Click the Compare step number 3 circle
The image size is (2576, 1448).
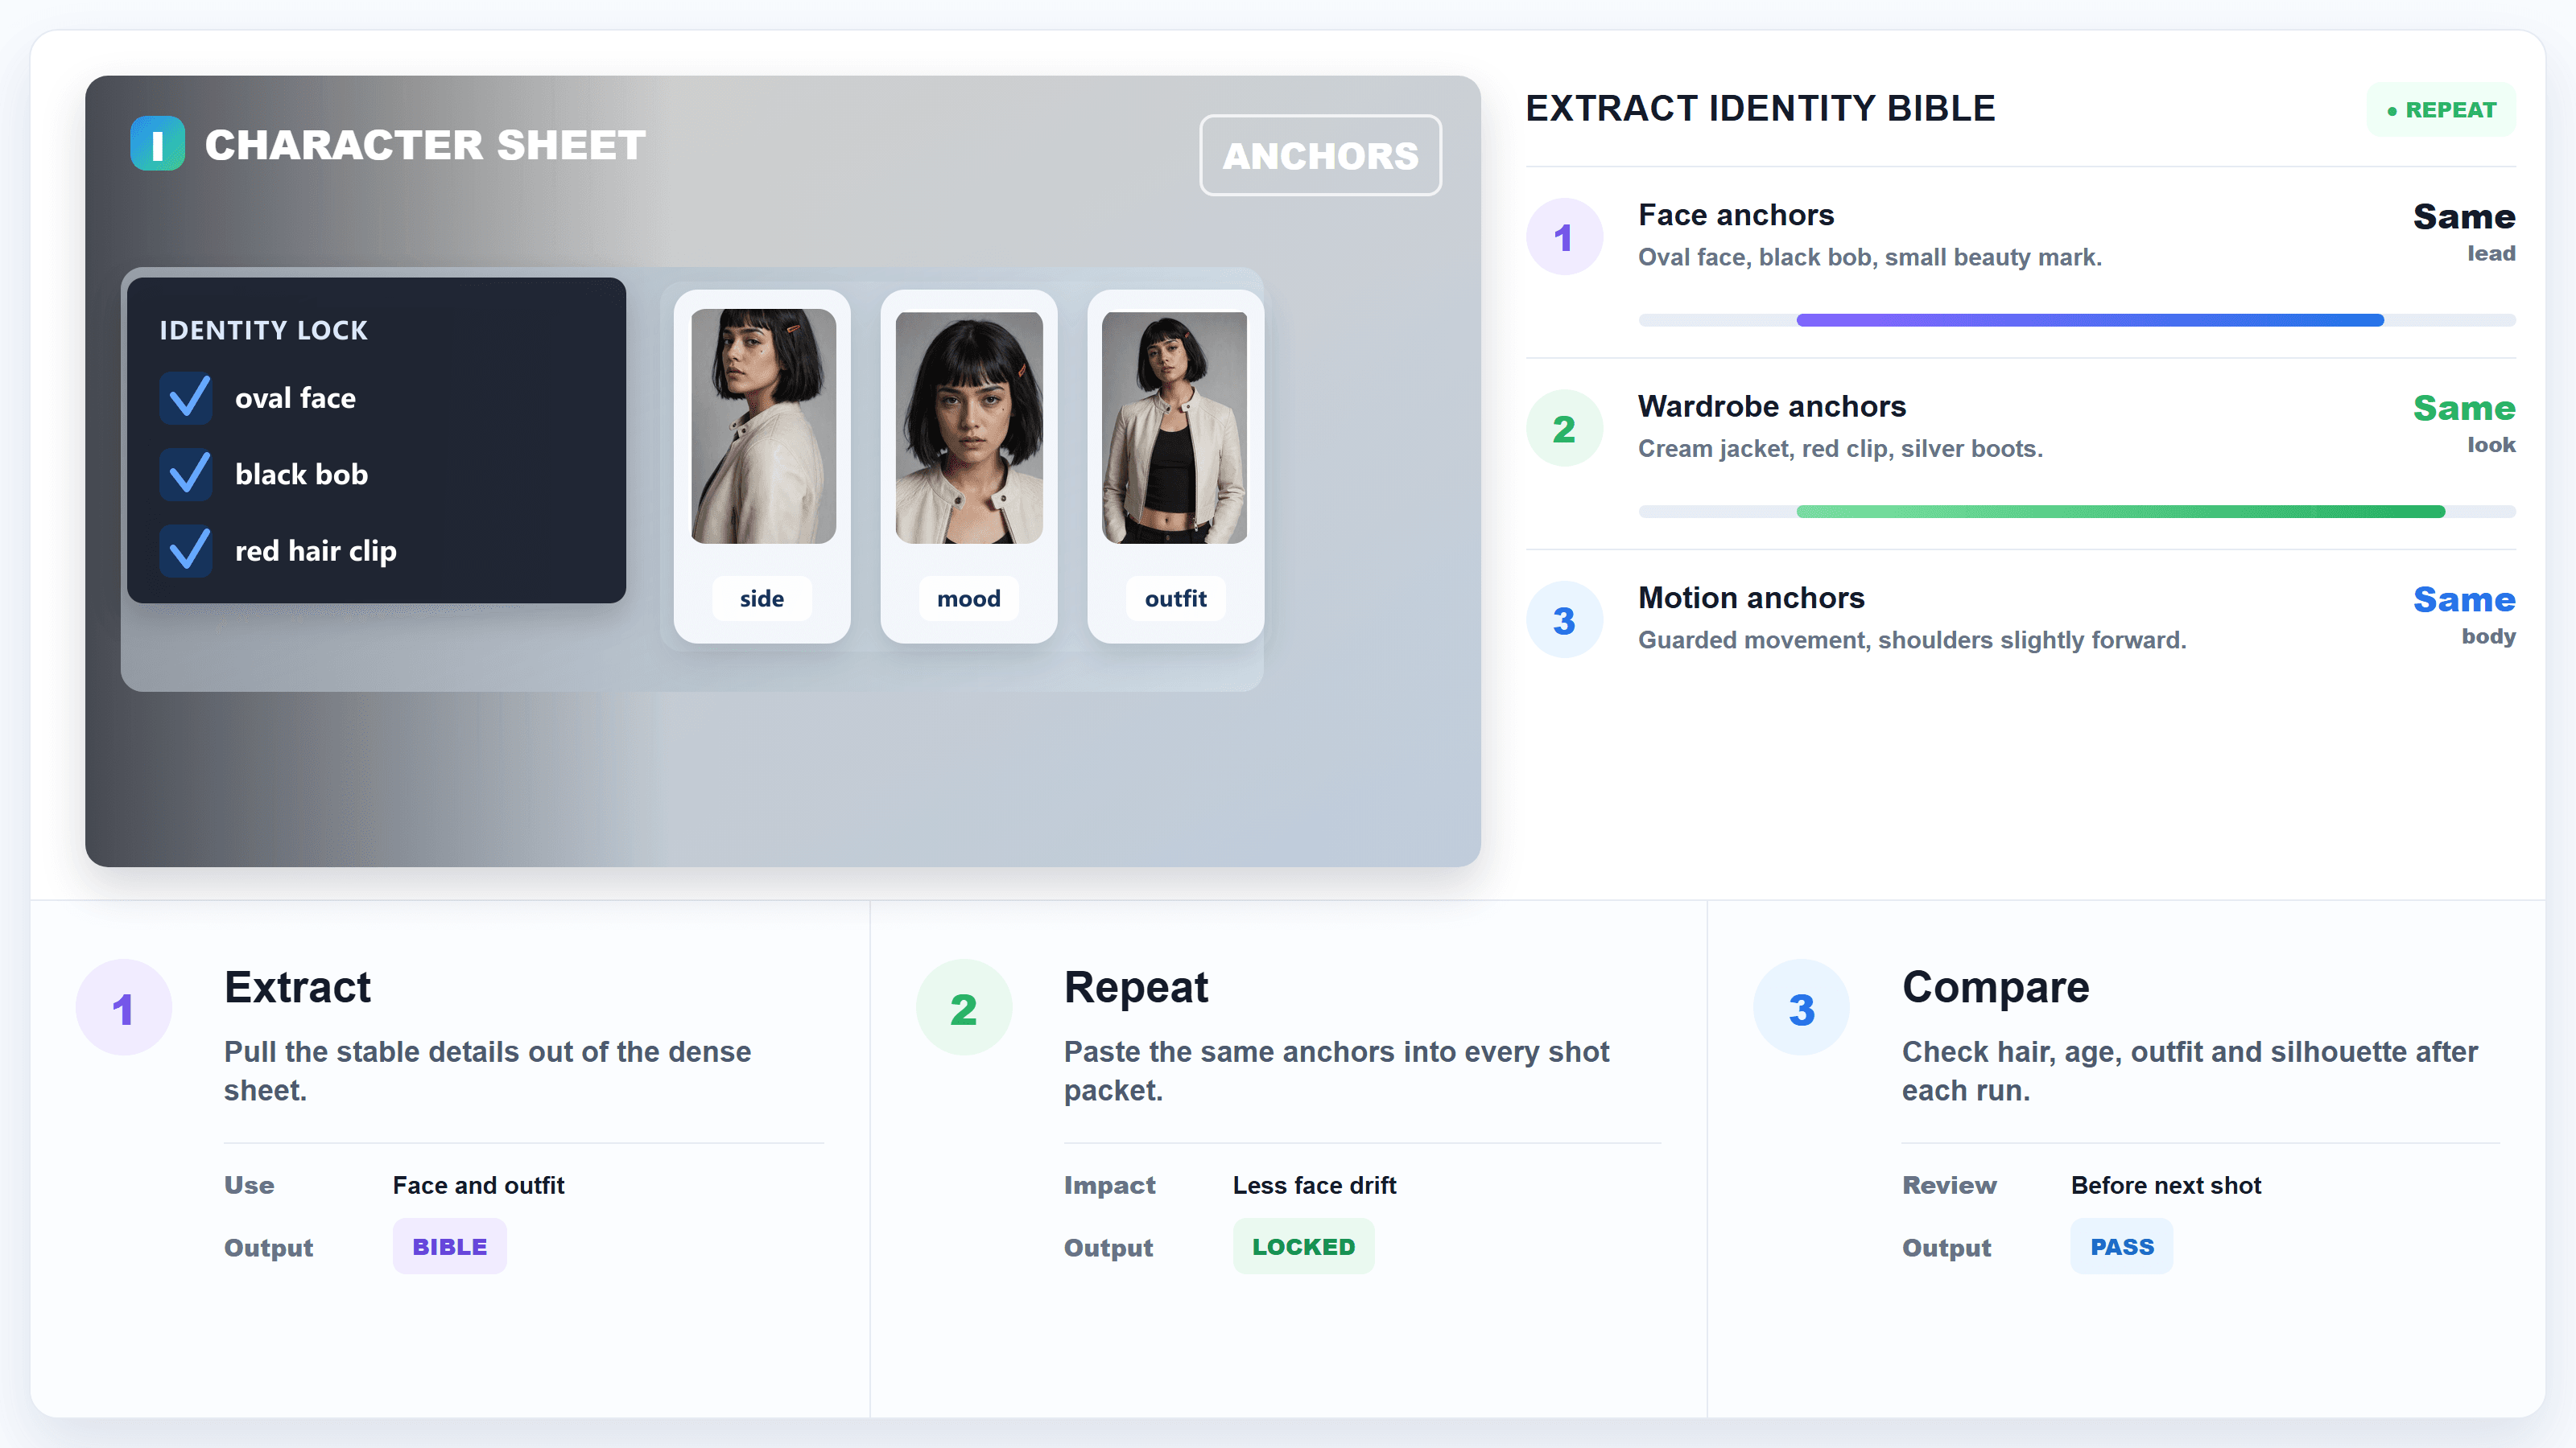(x=1801, y=1007)
